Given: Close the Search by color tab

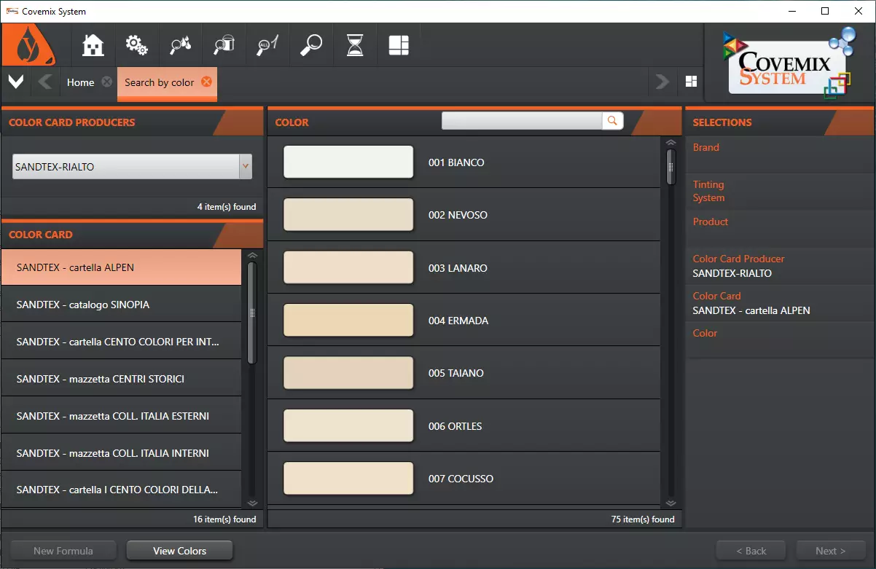Looking at the screenshot, I should pyautogui.click(x=206, y=82).
